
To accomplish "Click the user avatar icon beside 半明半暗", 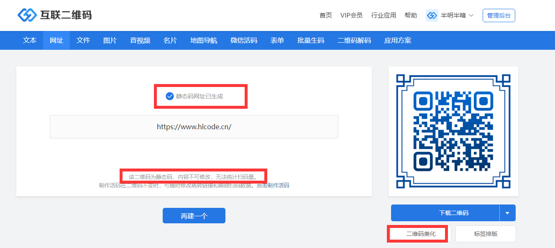I will tap(432, 15).
